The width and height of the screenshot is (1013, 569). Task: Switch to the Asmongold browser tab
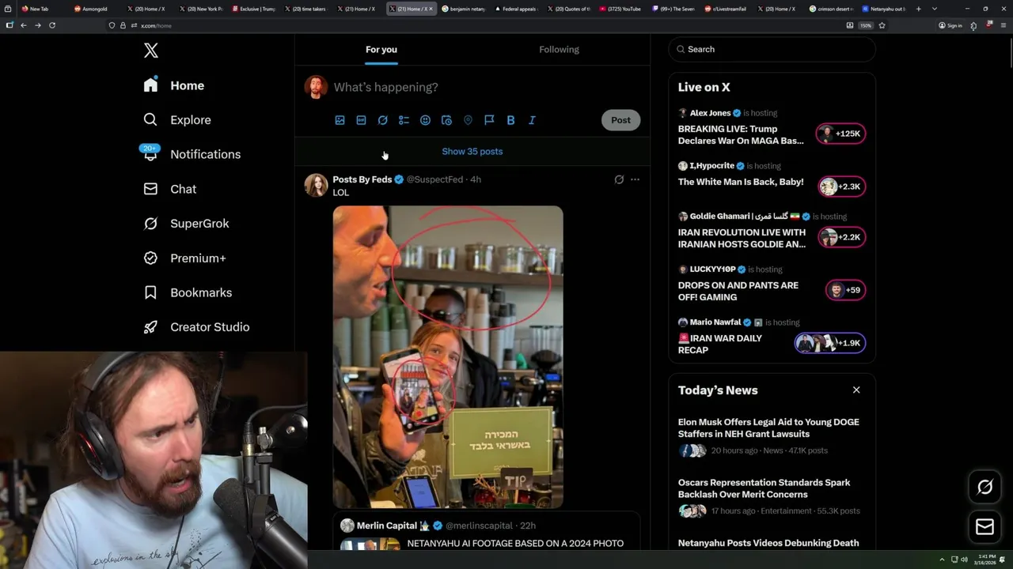coord(94,9)
